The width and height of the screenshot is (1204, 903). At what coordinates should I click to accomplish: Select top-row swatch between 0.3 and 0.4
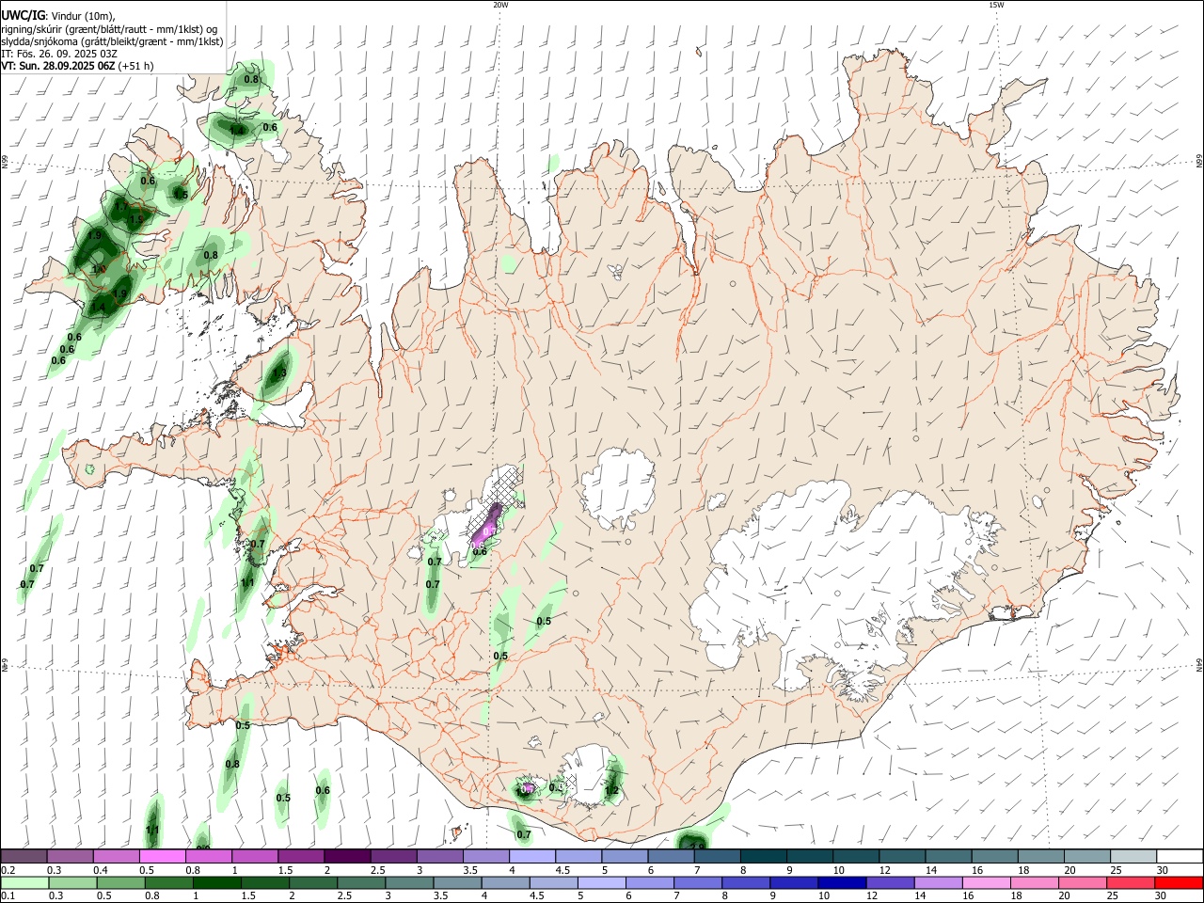tap(71, 857)
